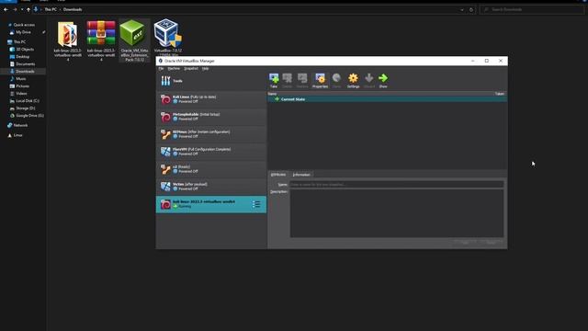Open the Help menu in VirtualBox Manager
This screenshot has width=588, height=331.
pos(205,69)
